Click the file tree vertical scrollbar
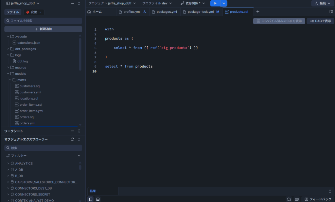 point(80,54)
